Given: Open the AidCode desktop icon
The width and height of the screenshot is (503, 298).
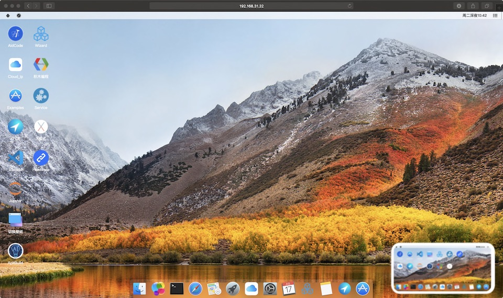Looking at the screenshot, I should coord(15,33).
